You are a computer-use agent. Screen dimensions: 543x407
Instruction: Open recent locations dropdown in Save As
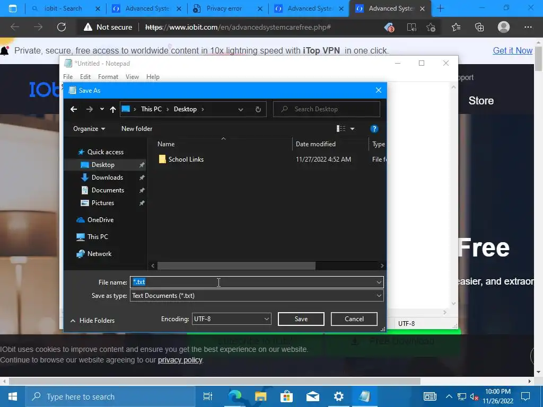point(102,109)
